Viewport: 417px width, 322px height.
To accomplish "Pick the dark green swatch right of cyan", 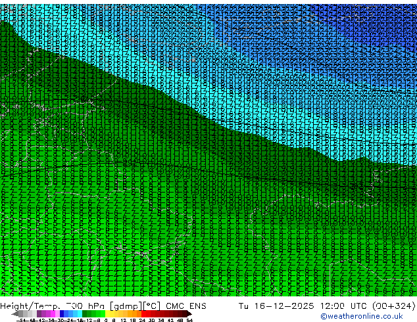I will point(84,313).
